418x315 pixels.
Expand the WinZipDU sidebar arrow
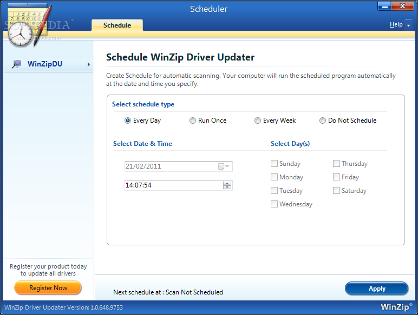coord(88,64)
